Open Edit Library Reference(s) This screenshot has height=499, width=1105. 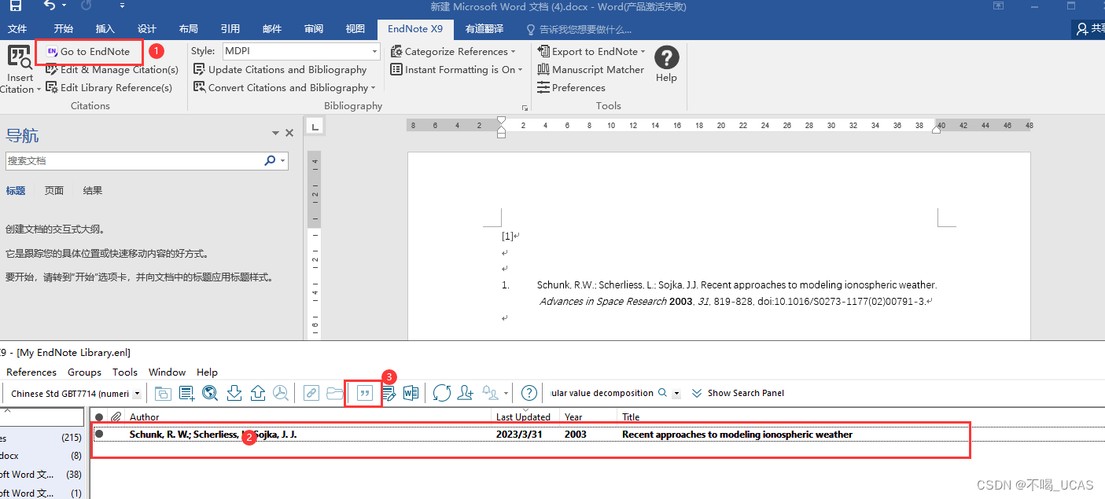[x=109, y=88]
